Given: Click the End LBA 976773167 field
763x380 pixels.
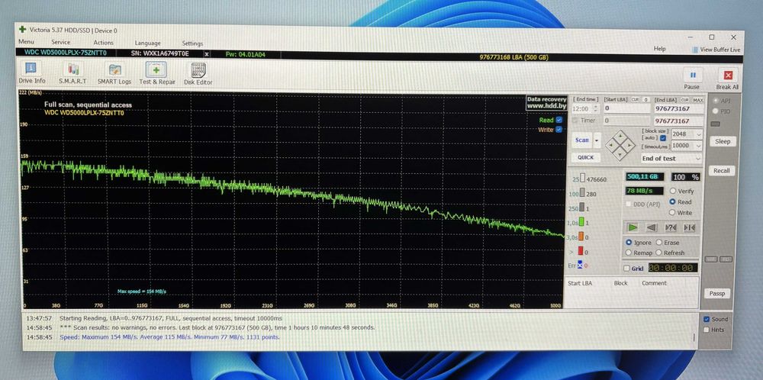Looking at the screenshot, I should [679, 109].
